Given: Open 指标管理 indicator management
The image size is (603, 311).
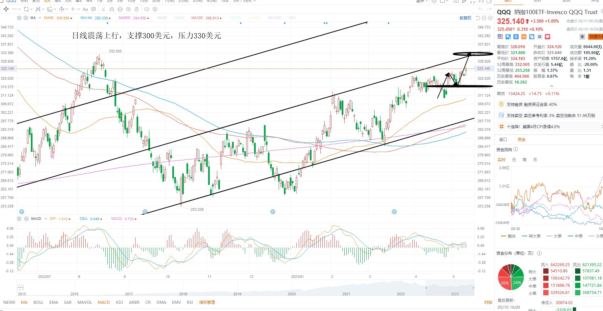Looking at the screenshot, I should 207,302.
